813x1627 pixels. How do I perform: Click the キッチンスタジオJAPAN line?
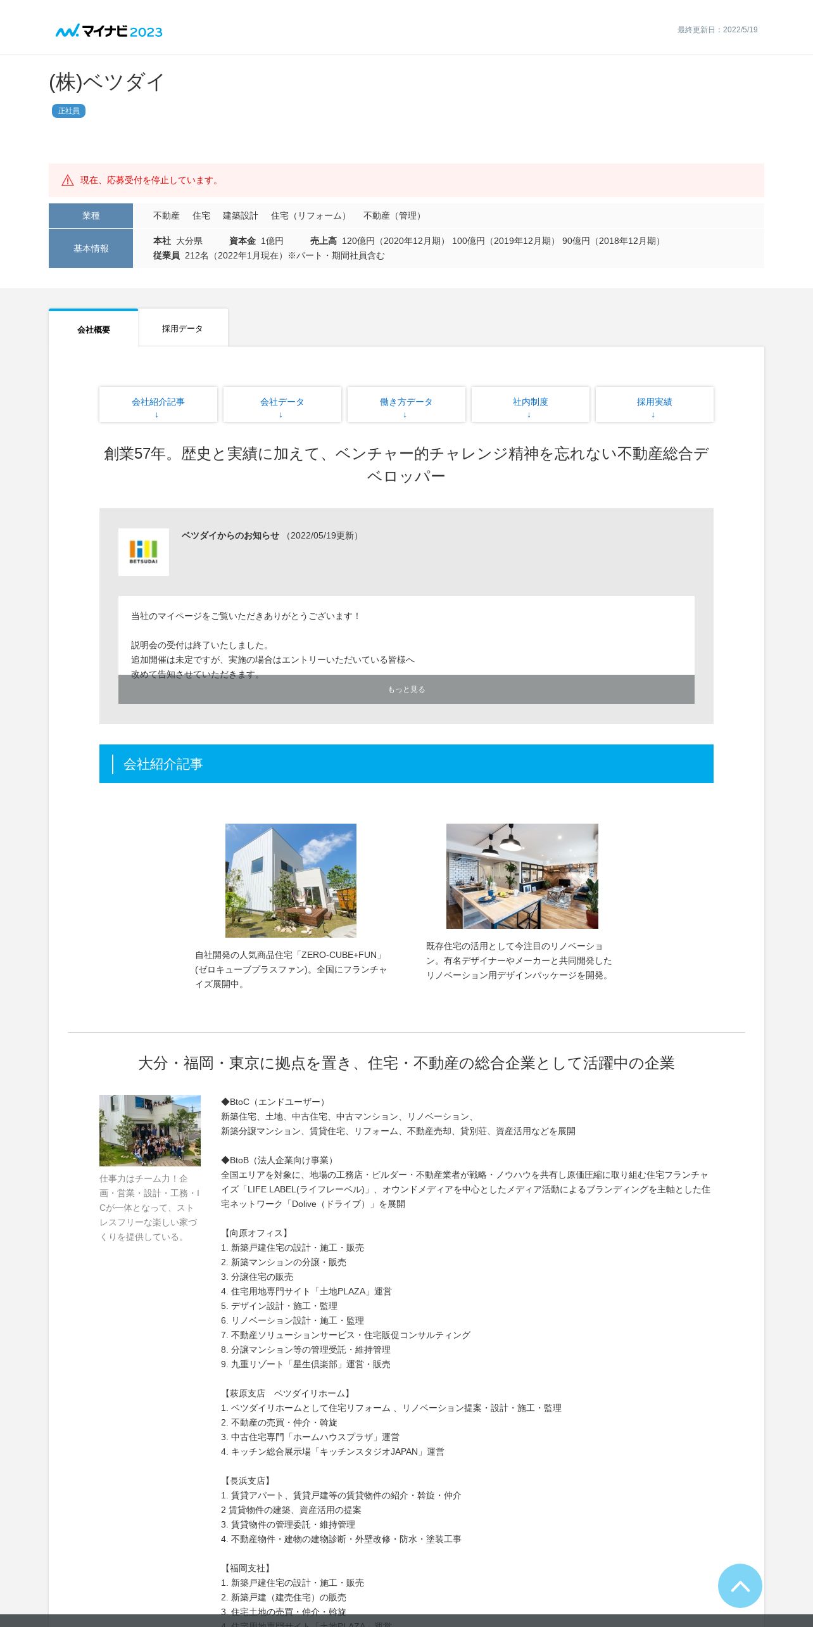[x=332, y=1452]
